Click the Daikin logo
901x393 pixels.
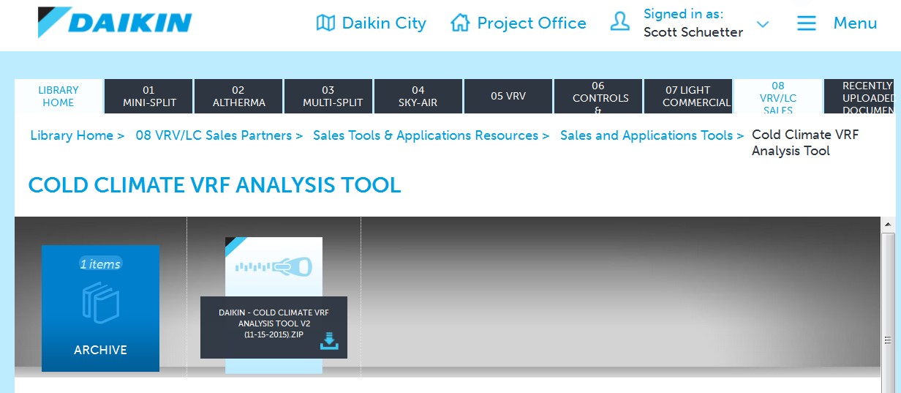[114, 23]
